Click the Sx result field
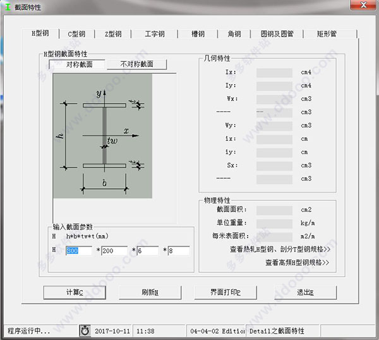Image resolution: width=379 pixels, height=340 pixels. 274,166
